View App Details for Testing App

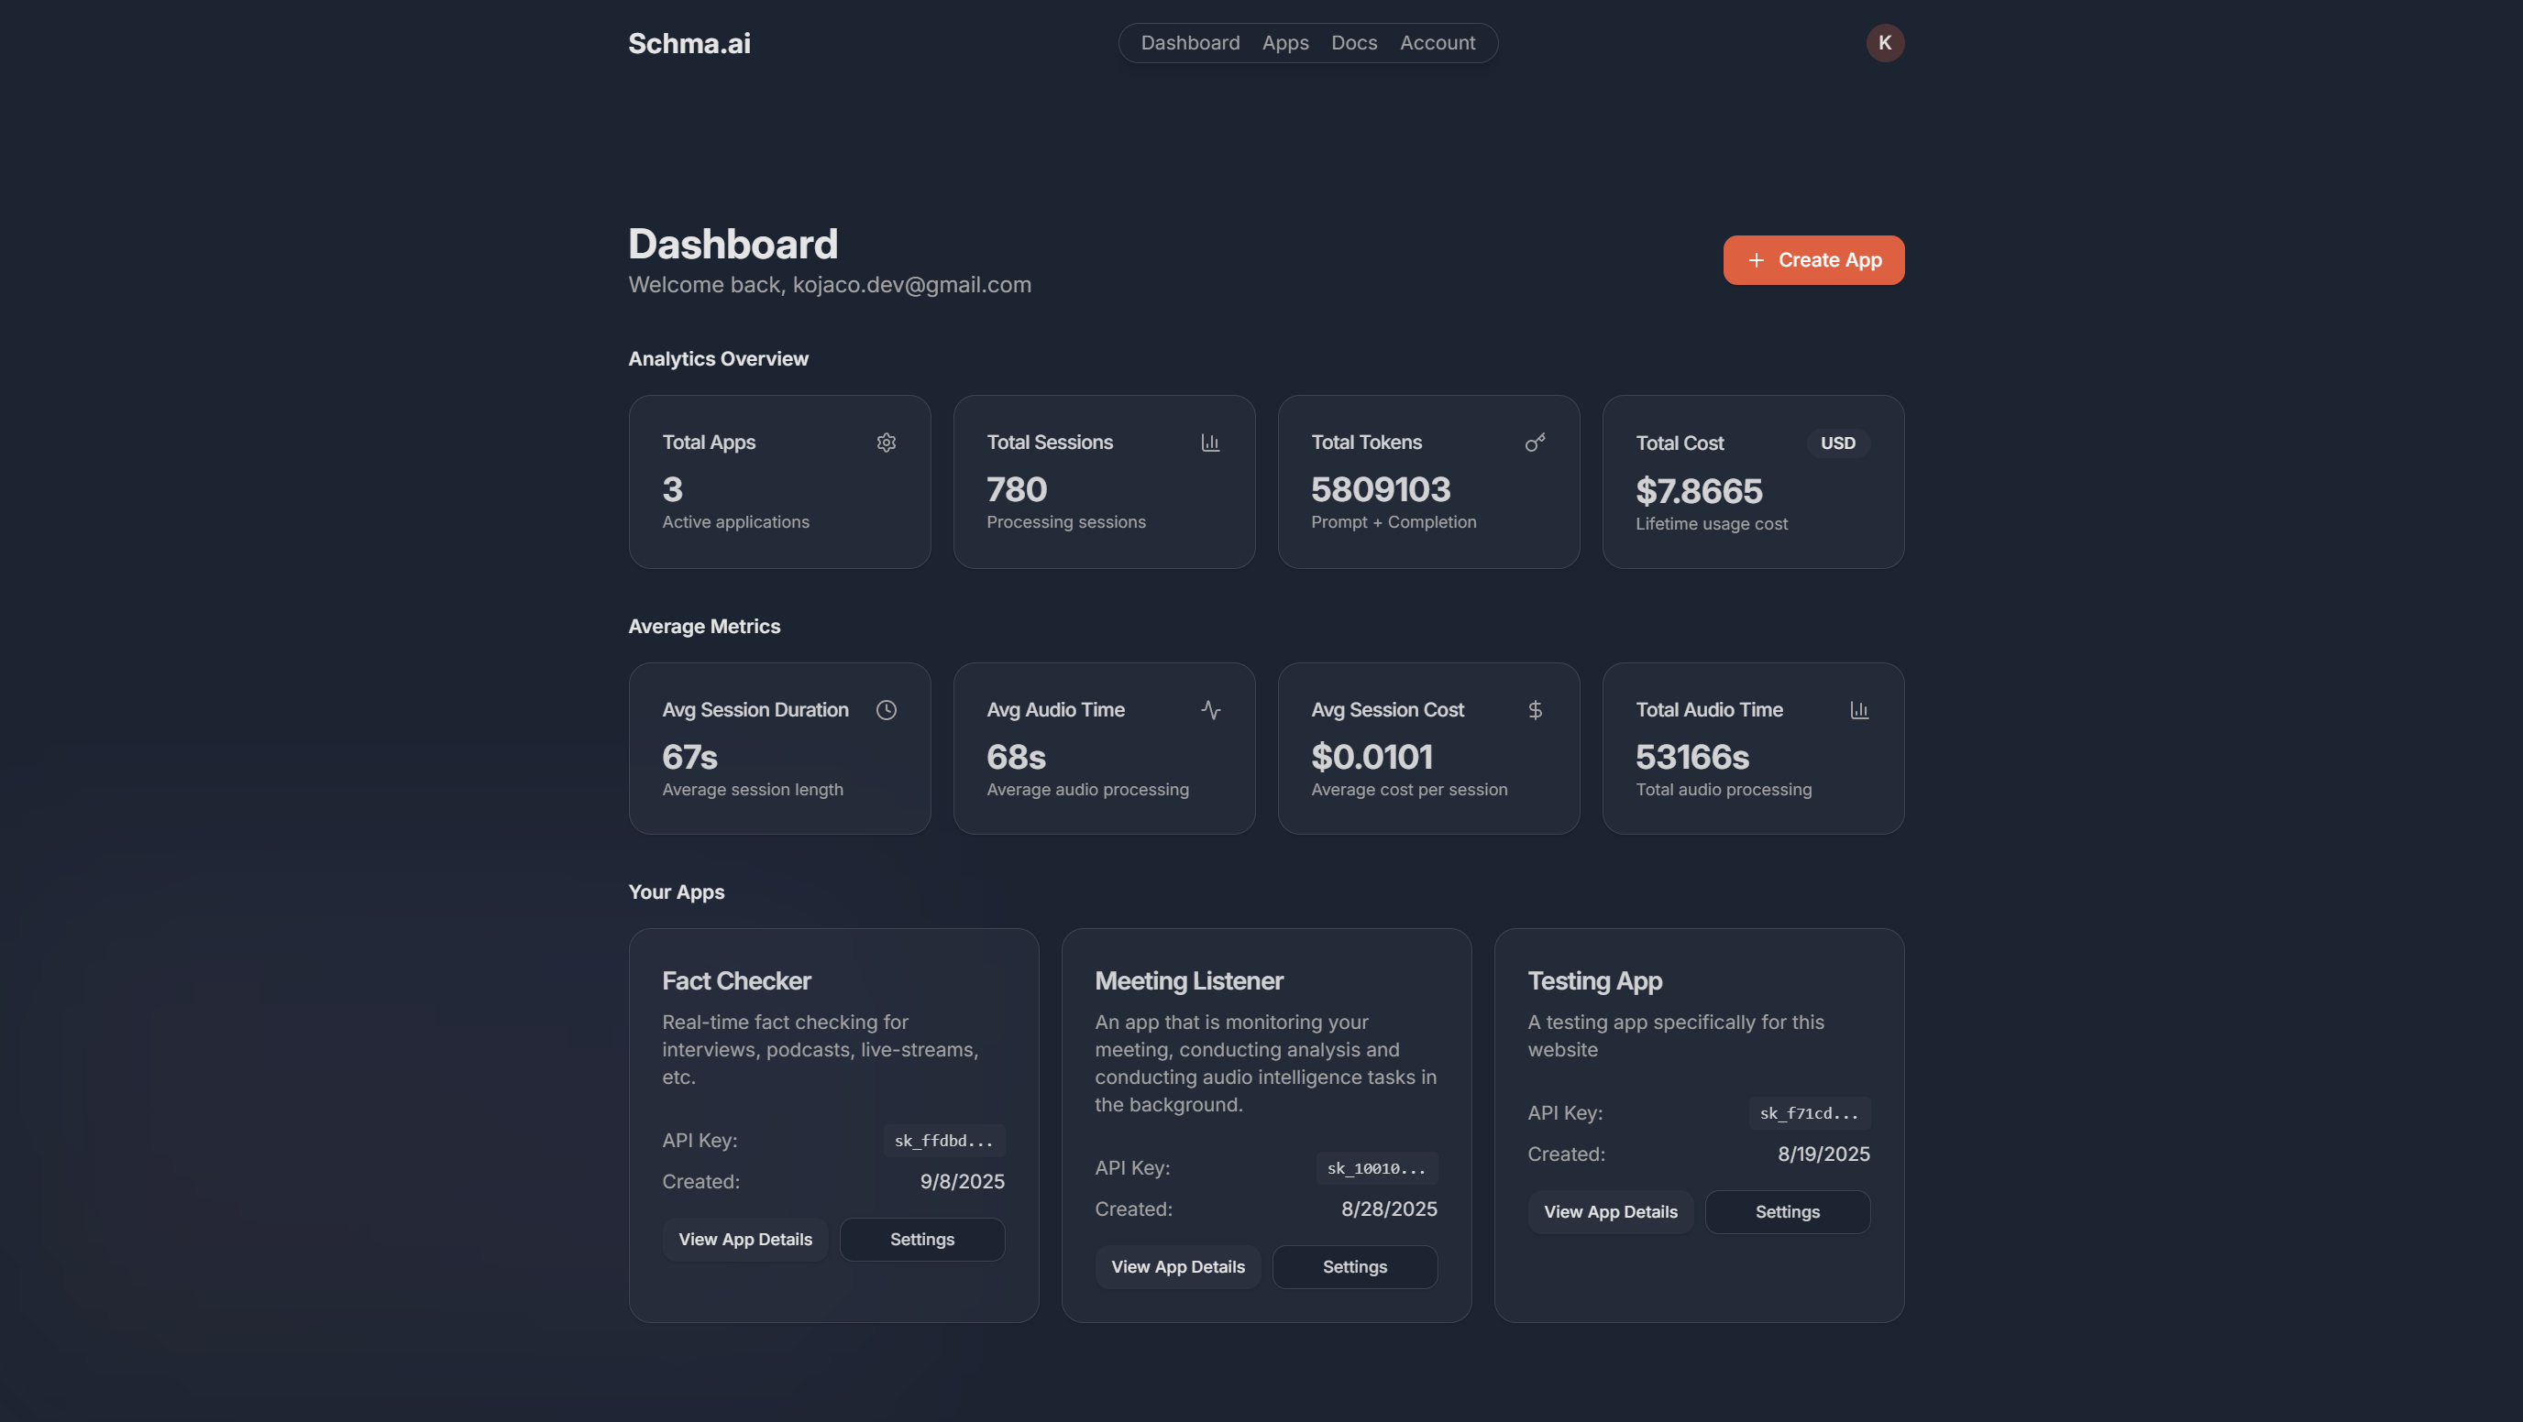pyautogui.click(x=1610, y=1211)
